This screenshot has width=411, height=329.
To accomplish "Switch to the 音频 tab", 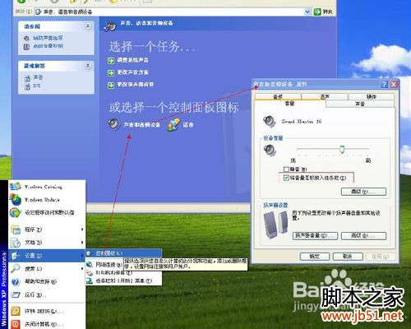I will pos(278,96).
